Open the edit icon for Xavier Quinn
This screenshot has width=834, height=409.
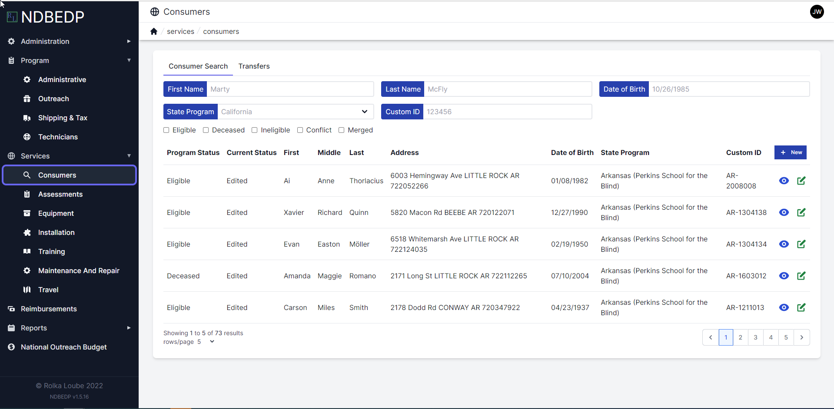(801, 212)
